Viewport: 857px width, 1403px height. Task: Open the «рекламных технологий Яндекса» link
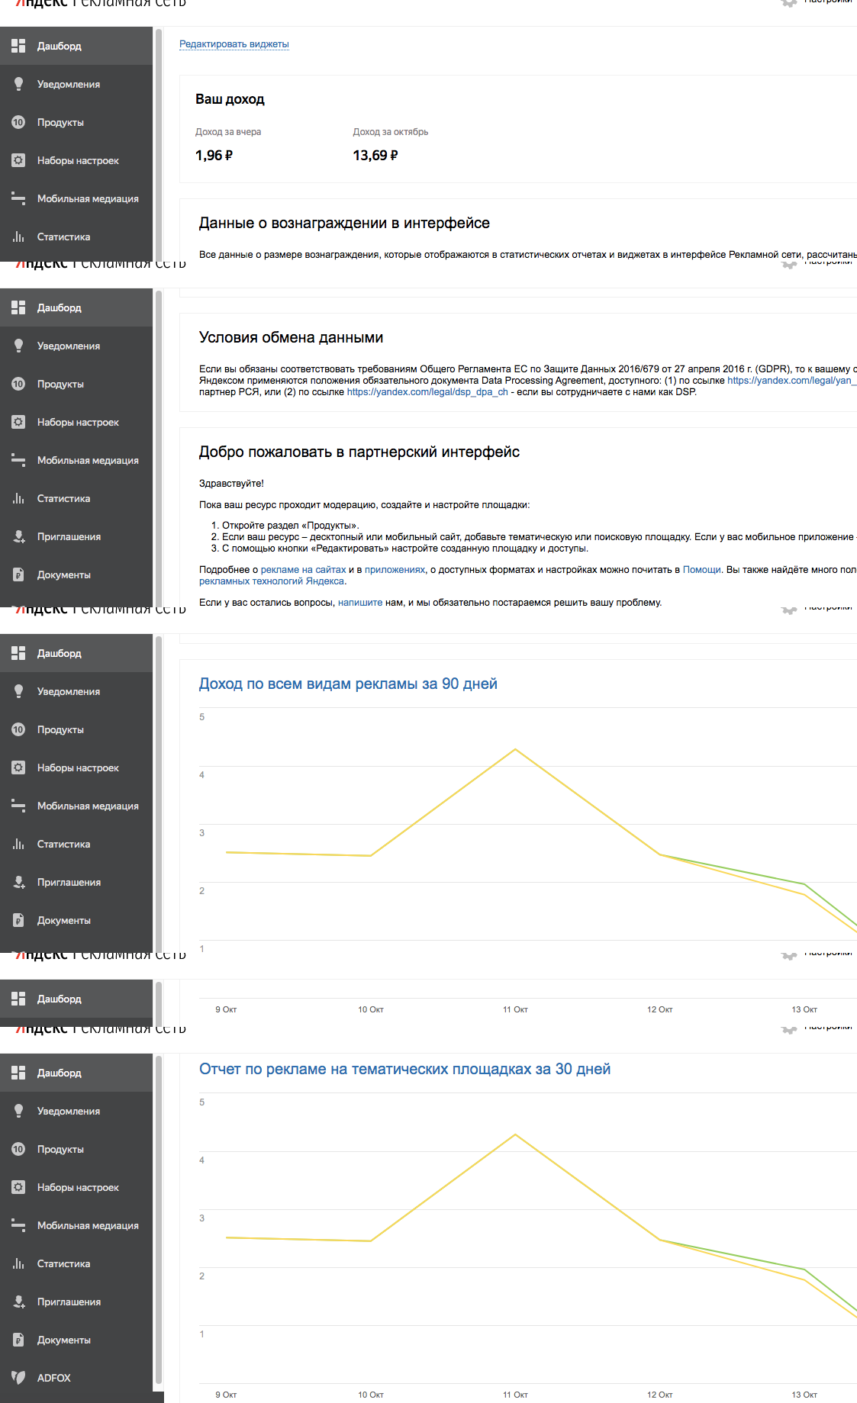(x=272, y=581)
